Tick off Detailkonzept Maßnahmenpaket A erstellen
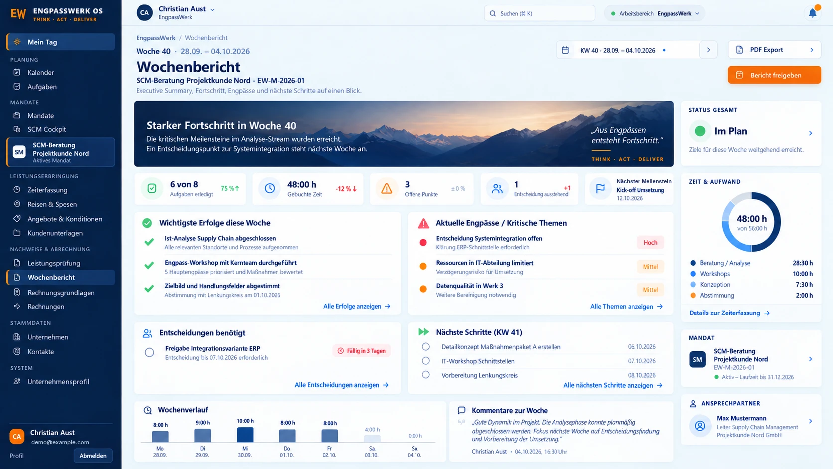833x469 pixels. 426,347
